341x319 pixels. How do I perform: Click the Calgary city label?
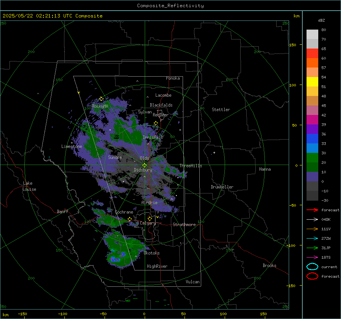click(x=148, y=223)
